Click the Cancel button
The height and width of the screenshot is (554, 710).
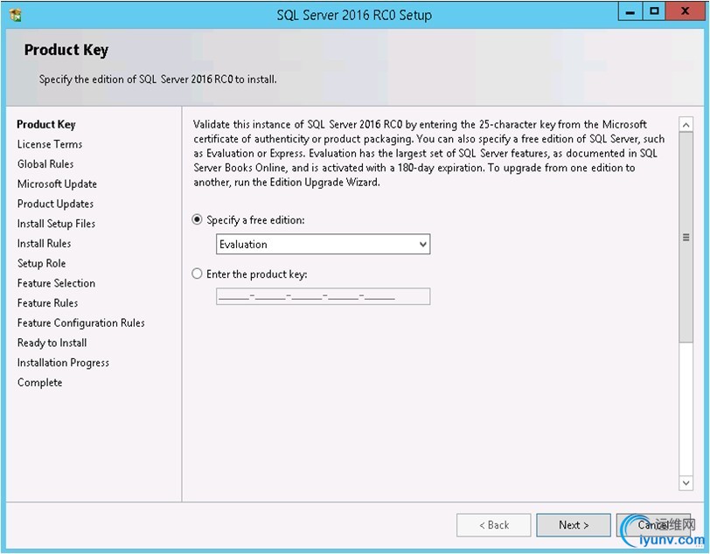(x=653, y=525)
